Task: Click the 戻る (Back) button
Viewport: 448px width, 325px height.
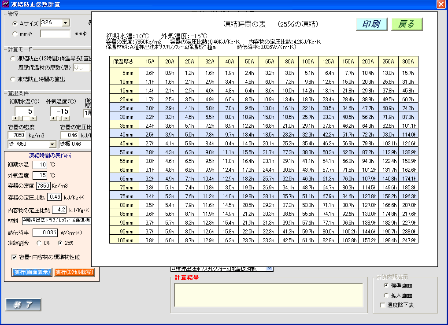Action: pyautogui.click(x=407, y=24)
